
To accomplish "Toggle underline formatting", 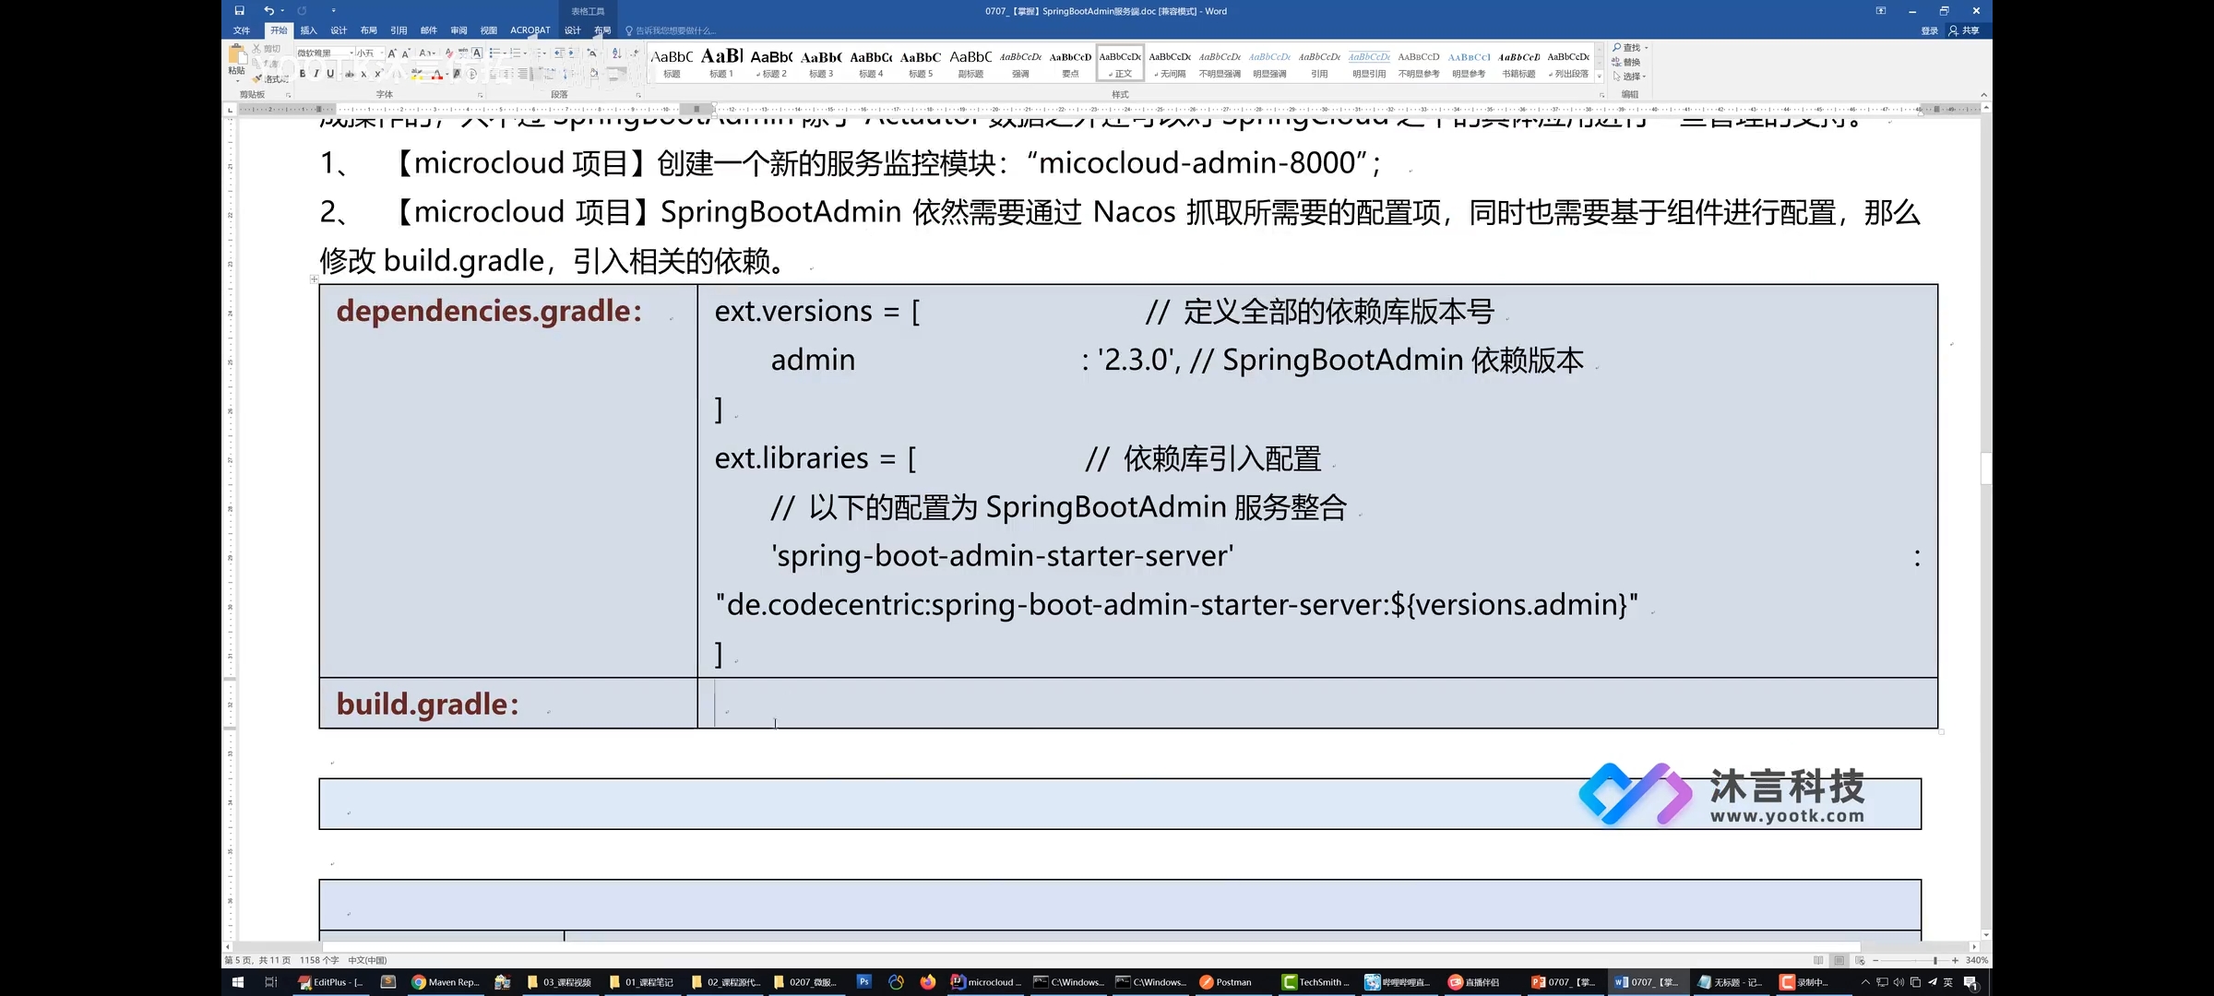I will pos(330,74).
